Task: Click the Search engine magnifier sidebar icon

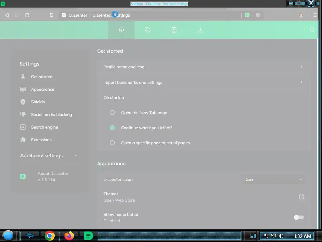Action: [23, 127]
